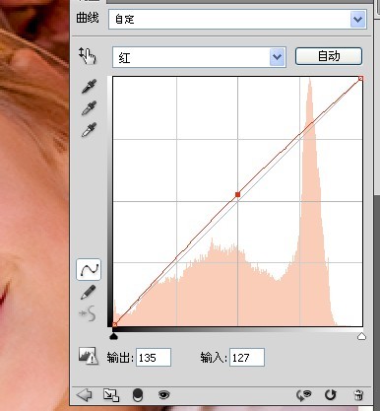The image size is (380, 411).
Task: Reset curves to adjustment defaults icon
Action: pyautogui.click(x=331, y=394)
